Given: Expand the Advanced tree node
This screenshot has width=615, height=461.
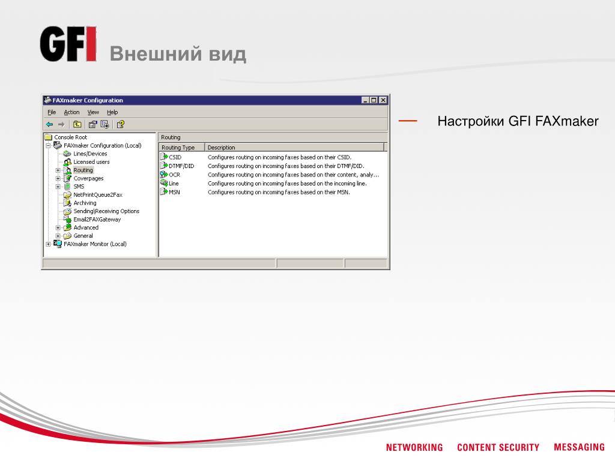Looking at the screenshot, I should [58, 227].
